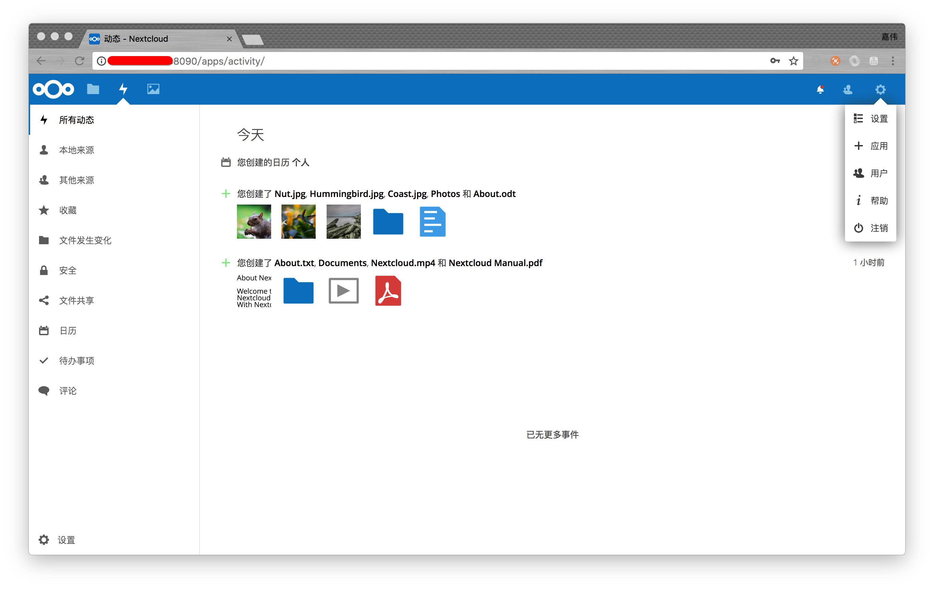Image resolution: width=934 pixels, height=589 pixels.
Task: Click the Nextcloud logo
Action: tap(53, 89)
